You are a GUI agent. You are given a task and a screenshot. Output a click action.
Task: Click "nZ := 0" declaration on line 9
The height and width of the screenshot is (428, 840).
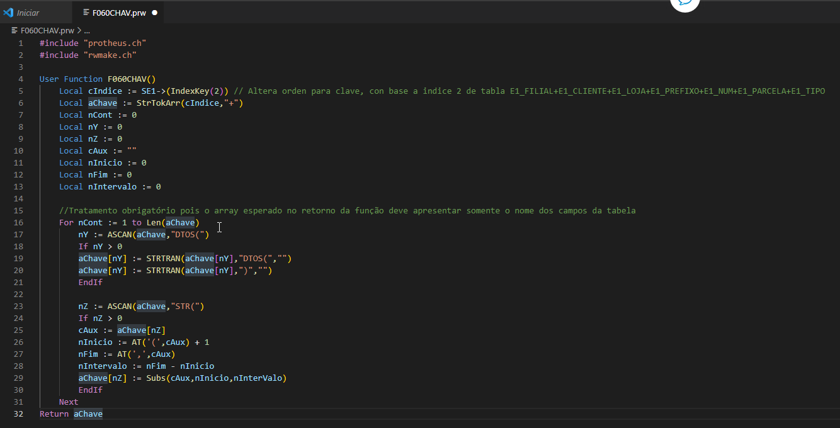pos(105,138)
